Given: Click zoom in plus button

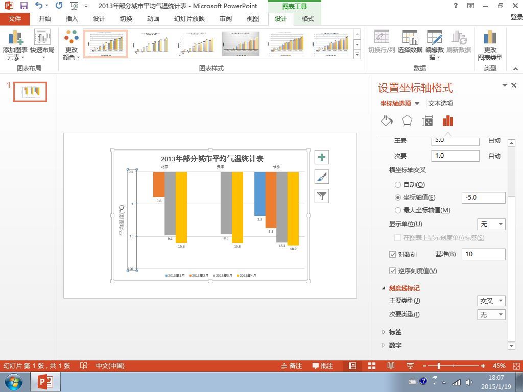Looking at the screenshot, I should [483, 366].
